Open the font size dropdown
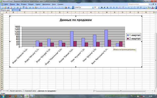The image size is (157, 98). coord(99,8)
